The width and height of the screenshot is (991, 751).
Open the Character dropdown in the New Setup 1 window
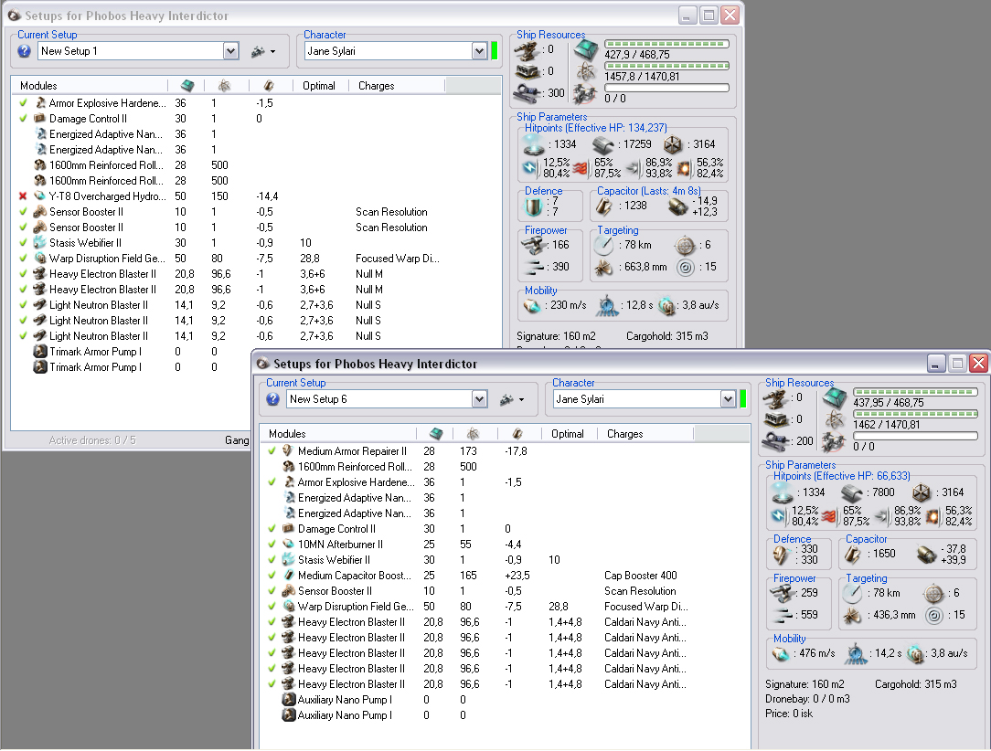point(479,51)
